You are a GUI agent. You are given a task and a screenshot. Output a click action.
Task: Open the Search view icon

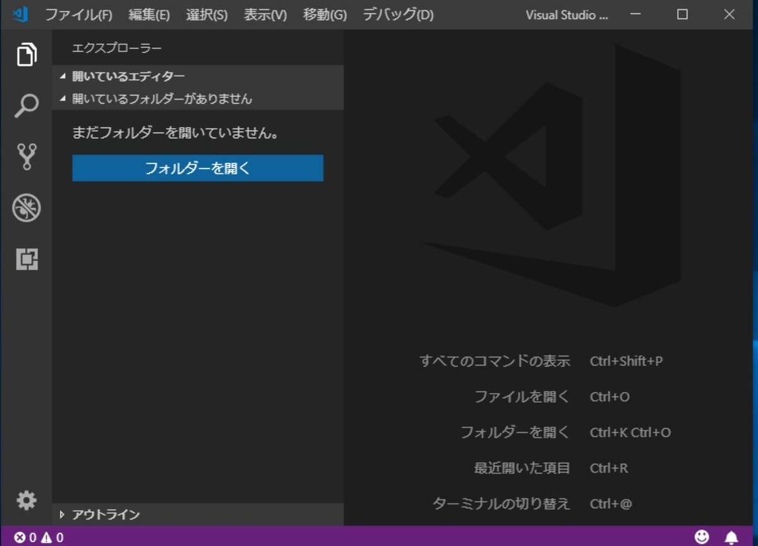[x=26, y=105]
